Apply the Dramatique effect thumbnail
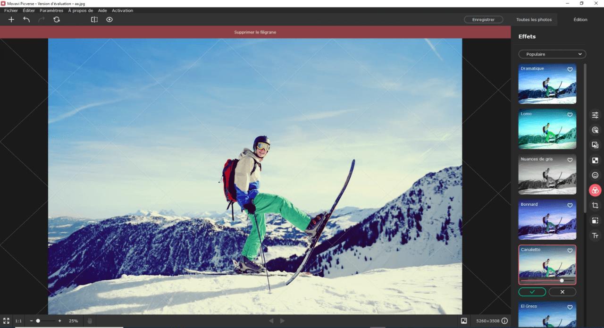 pos(547,84)
